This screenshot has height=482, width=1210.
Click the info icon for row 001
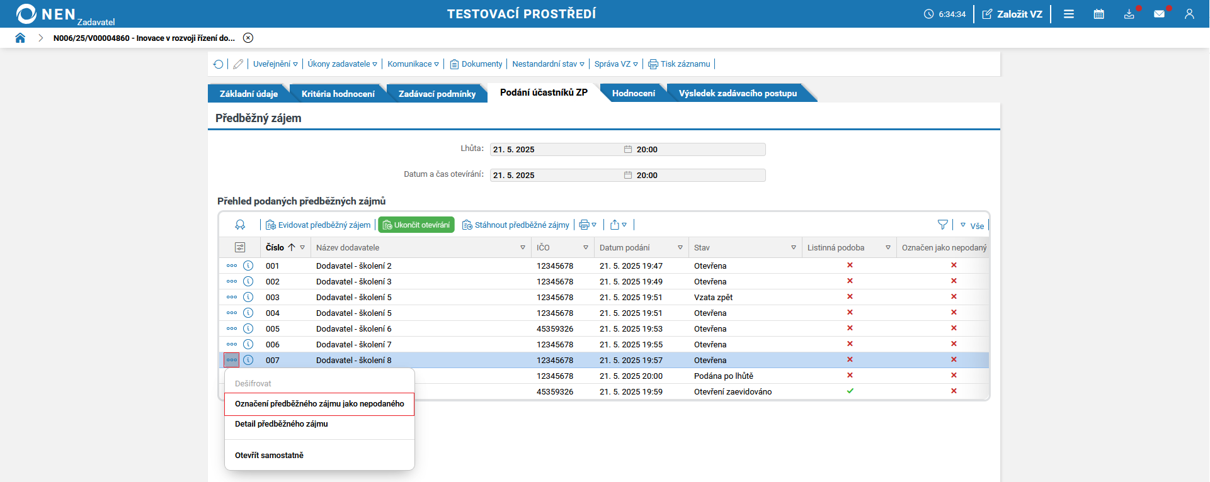click(248, 266)
